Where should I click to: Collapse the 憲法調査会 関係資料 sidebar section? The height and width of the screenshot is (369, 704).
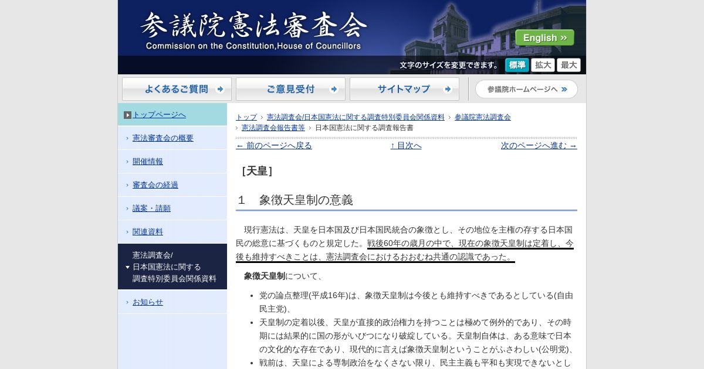(172, 266)
